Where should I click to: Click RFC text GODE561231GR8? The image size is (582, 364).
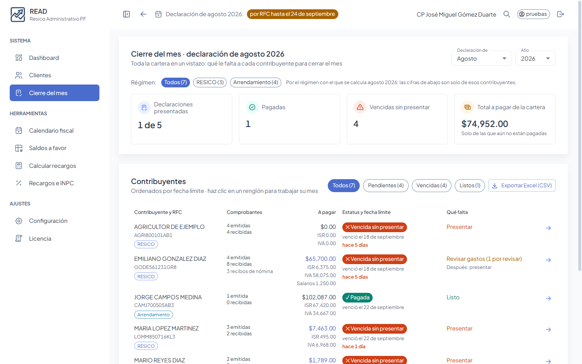[155, 267]
